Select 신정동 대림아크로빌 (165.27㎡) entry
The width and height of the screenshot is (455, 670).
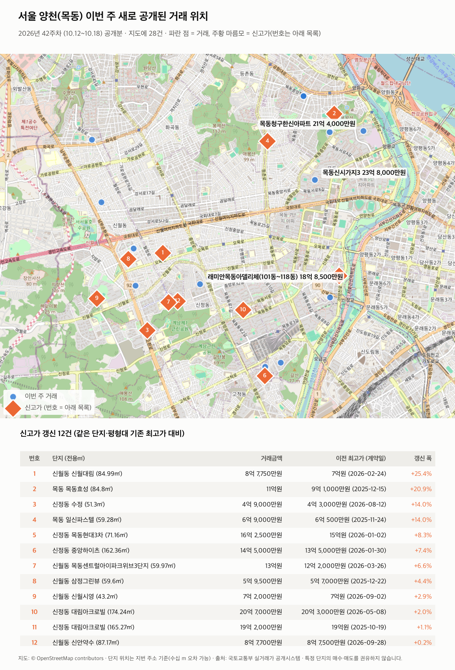[x=93, y=628]
